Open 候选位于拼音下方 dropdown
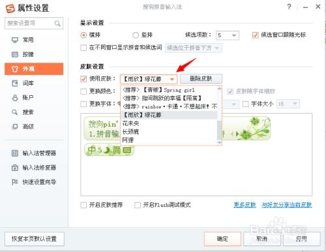This screenshot has height=252, width=326. 194,48
